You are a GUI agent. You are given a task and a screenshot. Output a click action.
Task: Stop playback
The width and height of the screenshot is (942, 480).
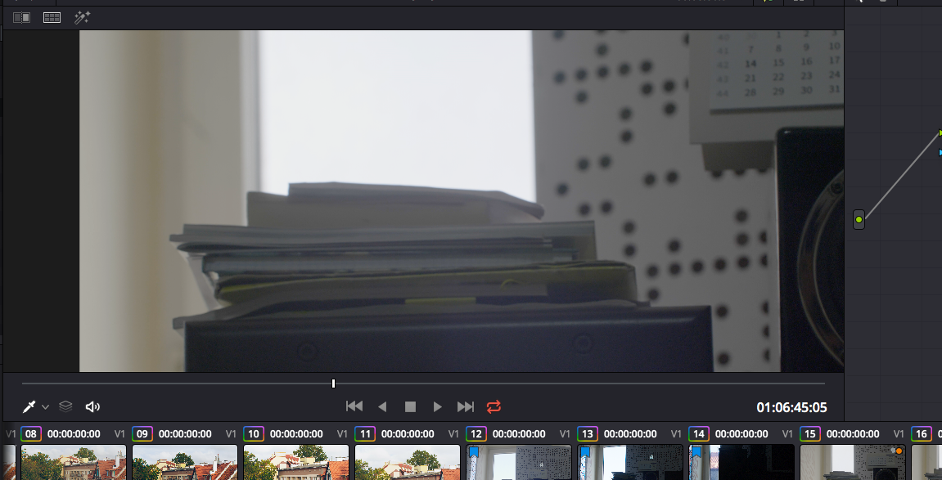pos(410,406)
